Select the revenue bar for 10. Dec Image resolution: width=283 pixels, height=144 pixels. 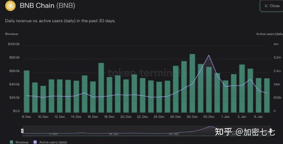point(43,99)
